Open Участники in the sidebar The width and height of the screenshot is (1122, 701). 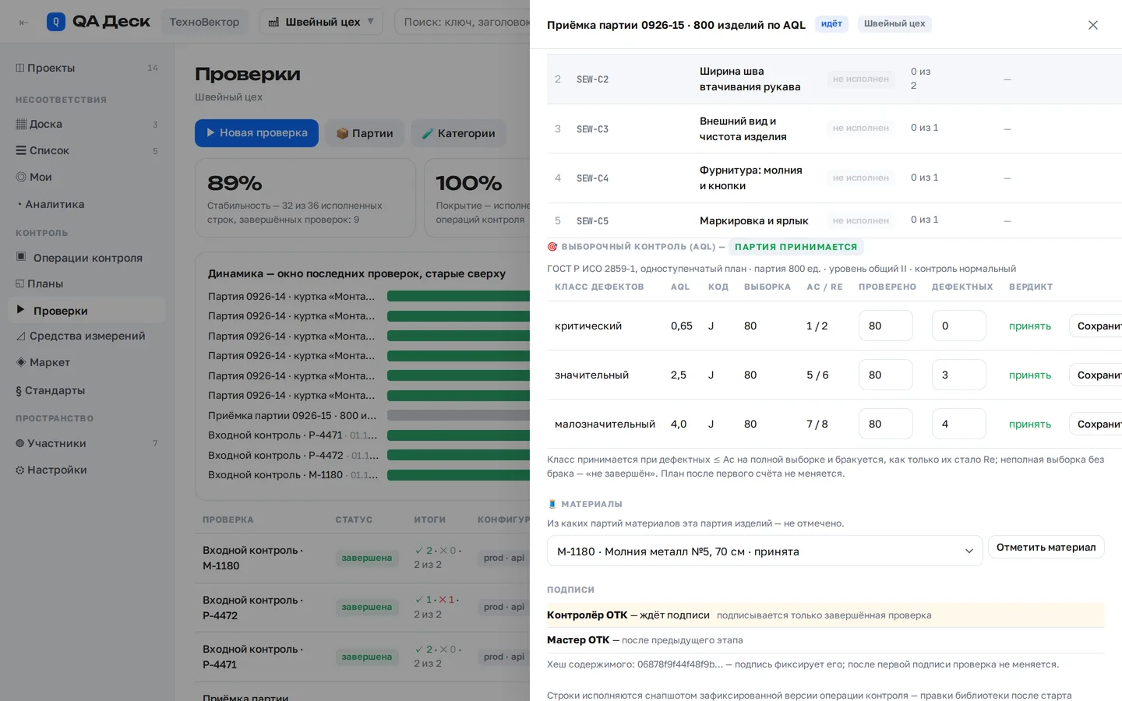pos(86,443)
